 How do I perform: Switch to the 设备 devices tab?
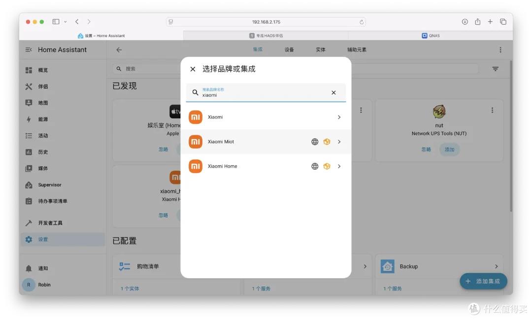coord(289,50)
